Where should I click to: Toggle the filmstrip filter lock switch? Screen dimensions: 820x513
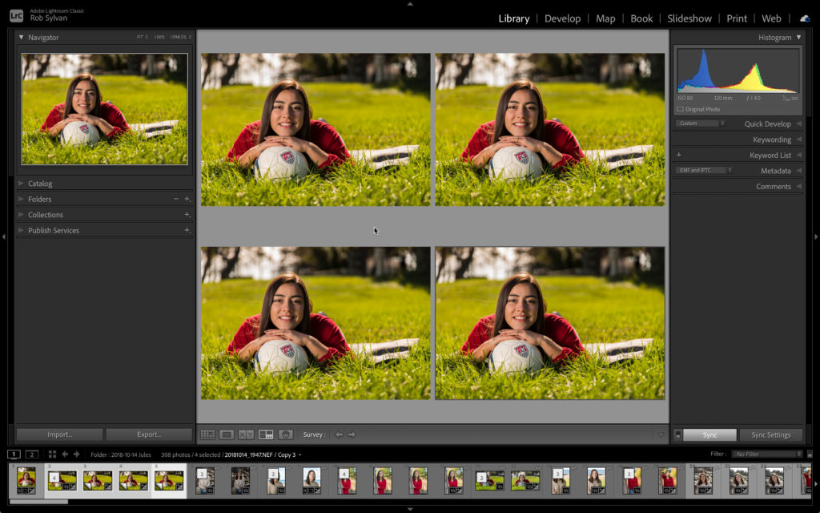[809, 454]
